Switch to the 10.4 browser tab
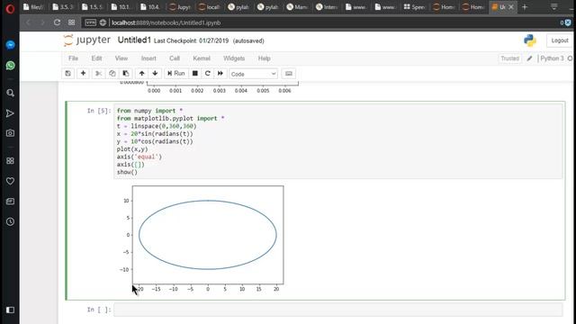Screen dimensions: 576x324 [150, 7]
